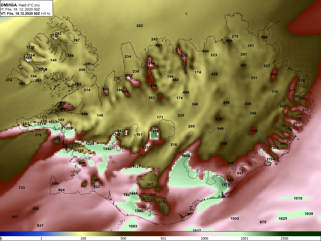This screenshot has width=321, height=241.
Task: Click the map value 864
Action: pos(61,190)
